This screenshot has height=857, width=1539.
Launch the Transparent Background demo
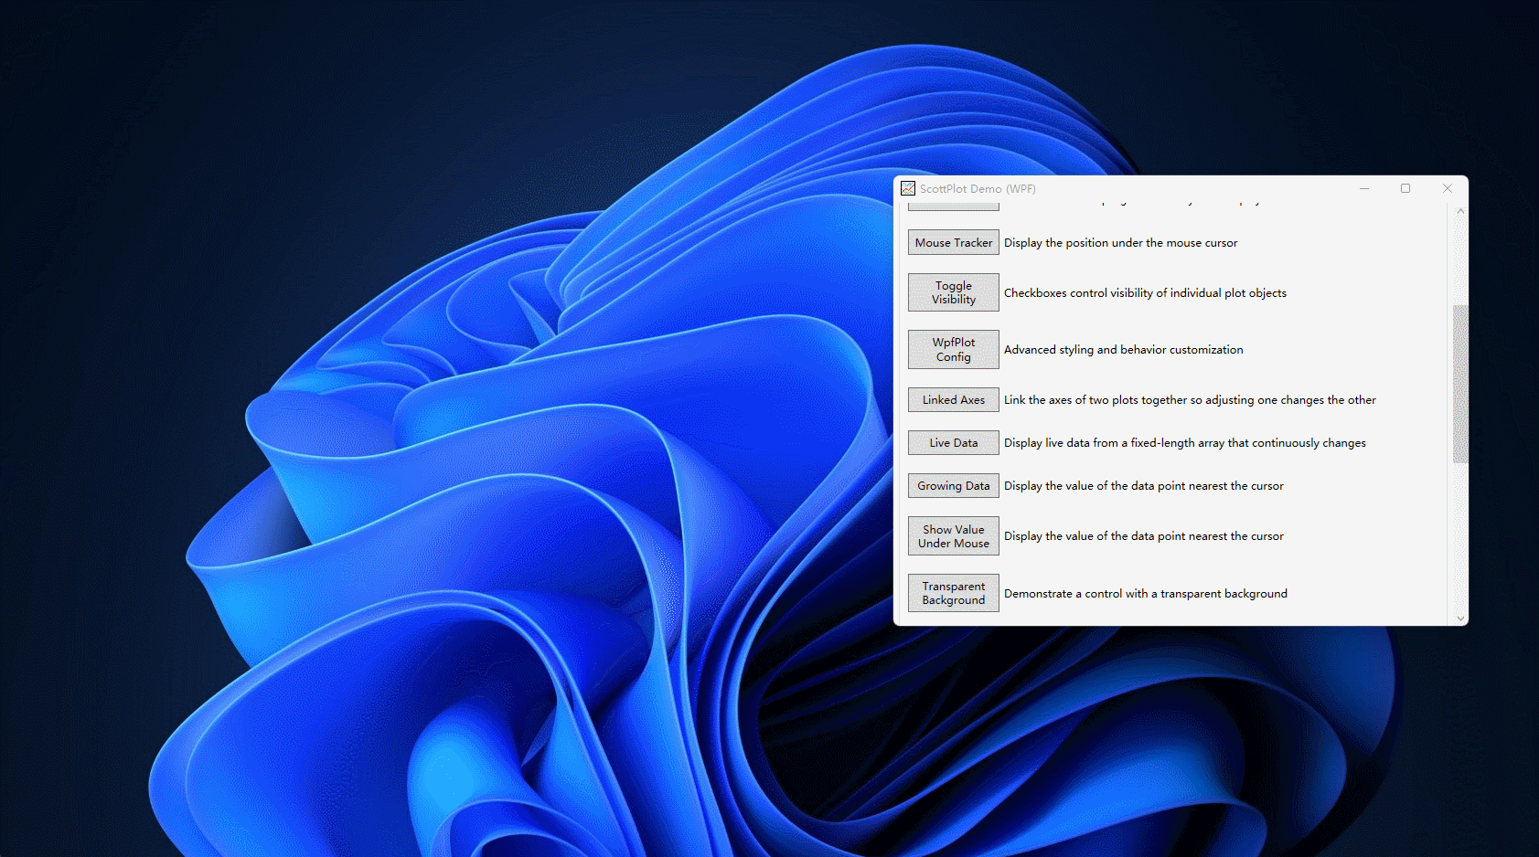point(953,594)
